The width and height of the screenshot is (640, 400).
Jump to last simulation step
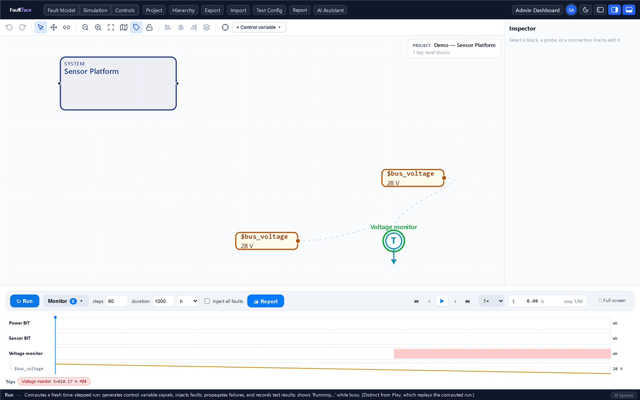(468, 301)
